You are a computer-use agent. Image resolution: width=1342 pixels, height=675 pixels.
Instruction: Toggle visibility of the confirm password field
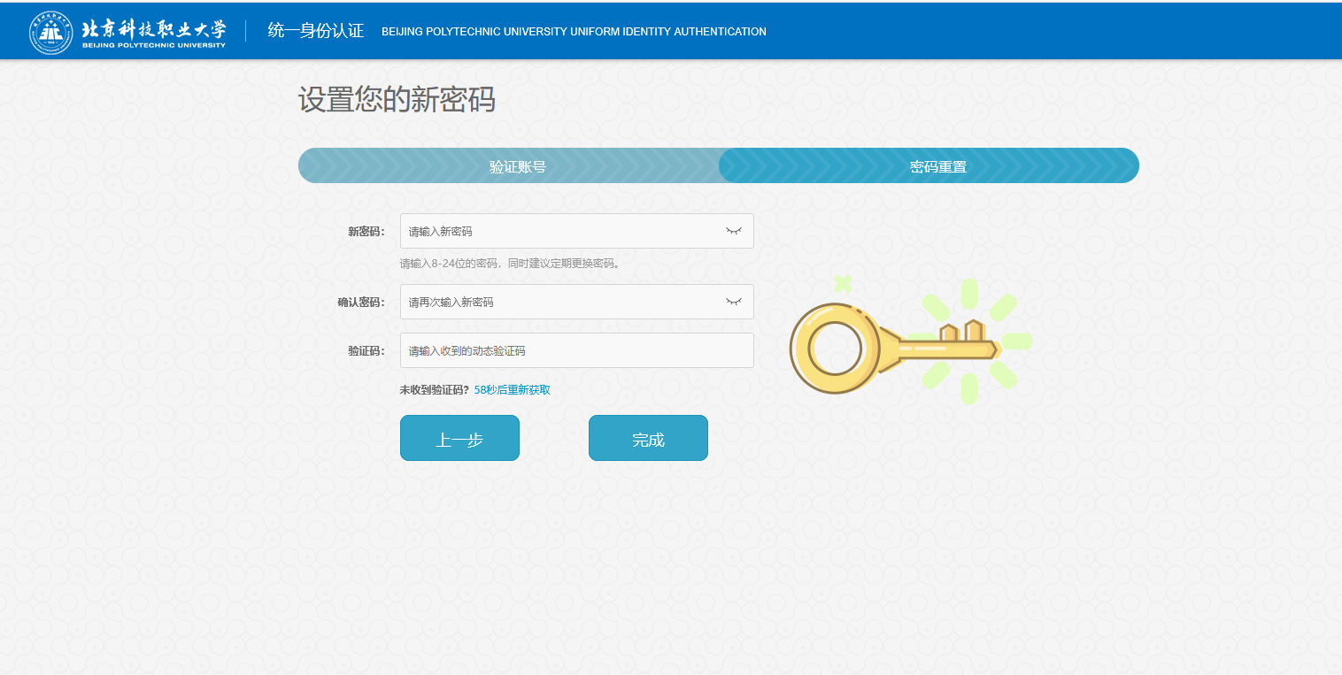pyautogui.click(x=733, y=302)
